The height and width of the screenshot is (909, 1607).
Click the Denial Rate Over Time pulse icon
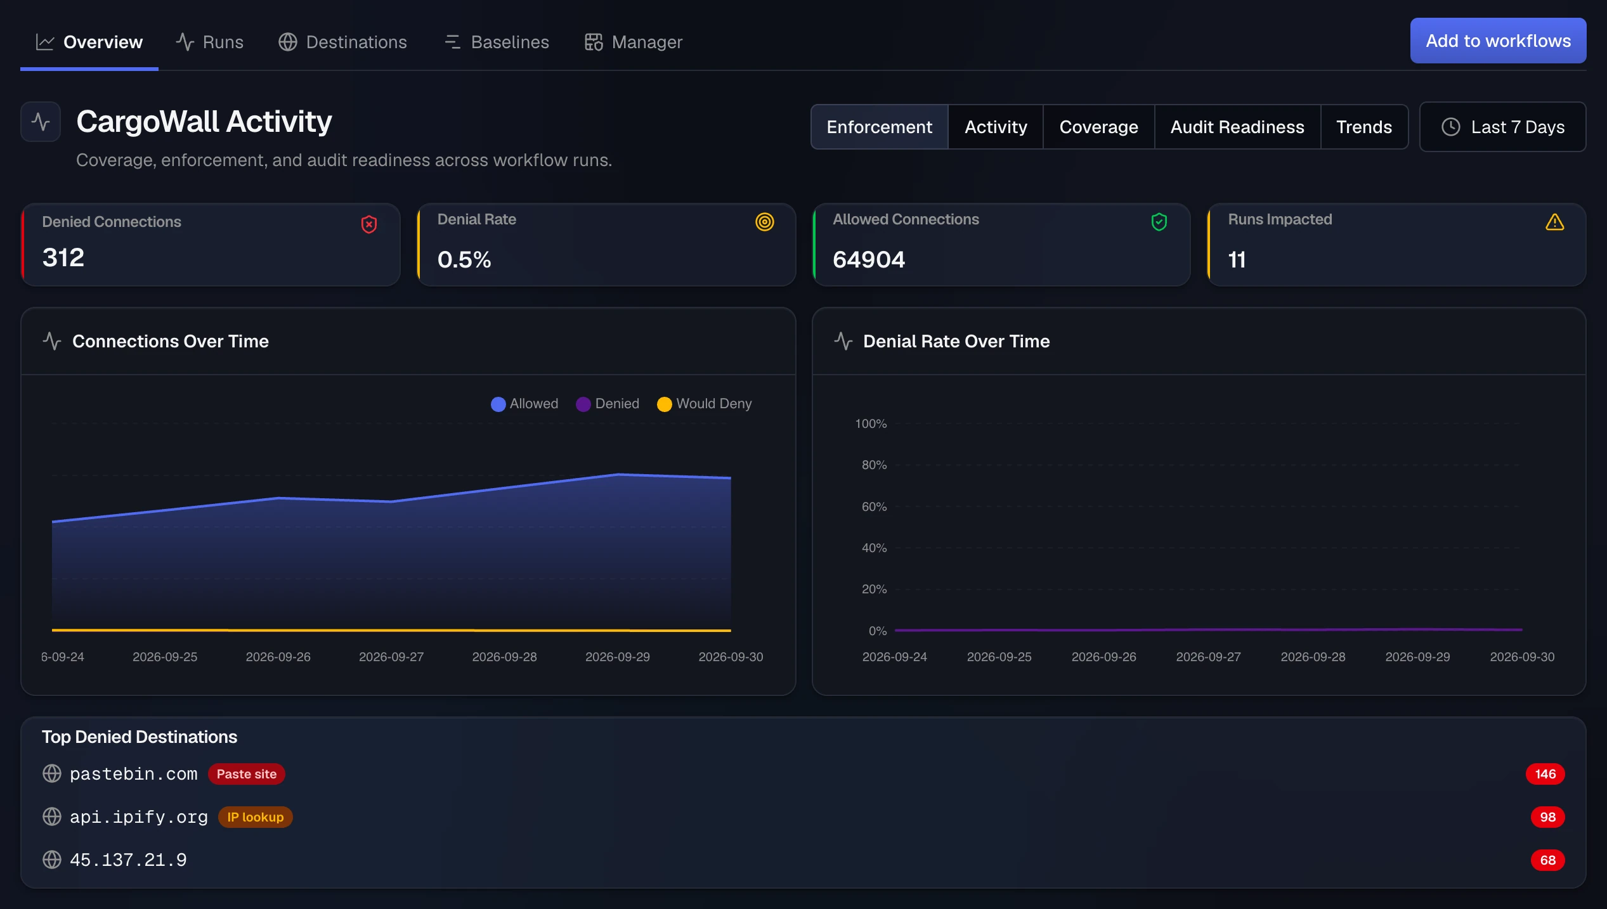(843, 341)
